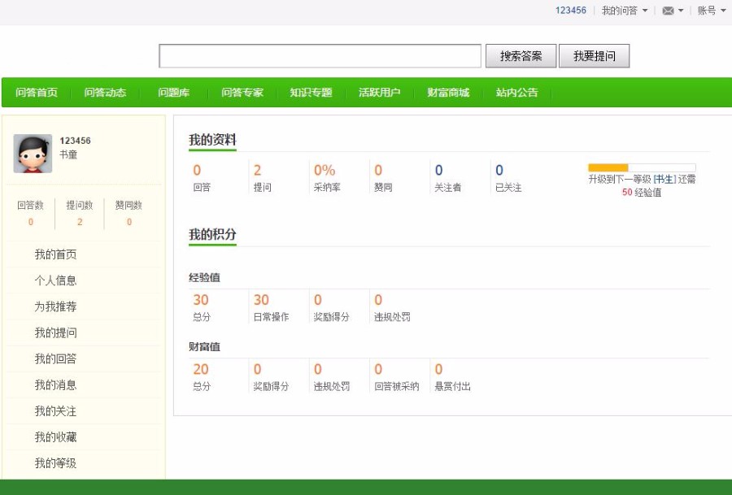Screen dimensions: 732x495
Task: Click the experience progress bar near 书生
Action: [643, 165]
